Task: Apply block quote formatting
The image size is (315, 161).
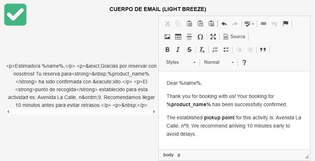Action: [263, 50]
